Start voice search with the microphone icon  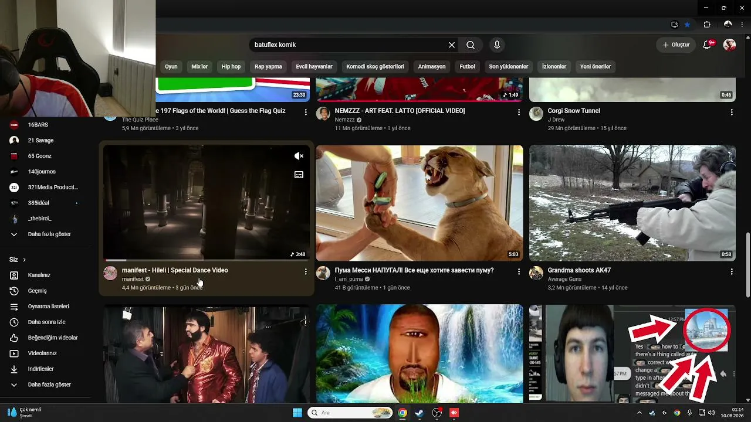click(x=497, y=45)
